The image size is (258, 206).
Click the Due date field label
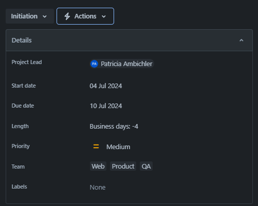coord(23,106)
